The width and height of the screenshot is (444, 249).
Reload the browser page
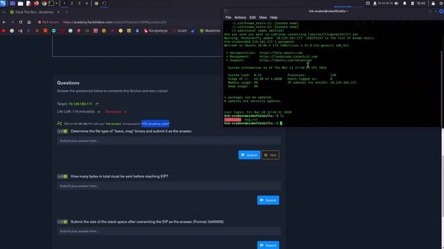click(x=21, y=22)
